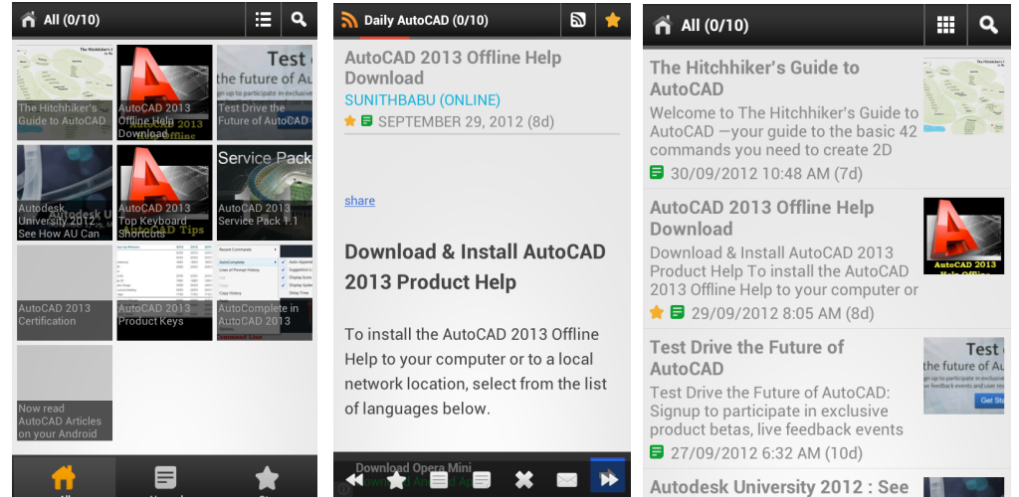Toggle the gold star in the article header
The height and width of the screenshot is (497, 1019).
pyautogui.click(x=612, y=20)
